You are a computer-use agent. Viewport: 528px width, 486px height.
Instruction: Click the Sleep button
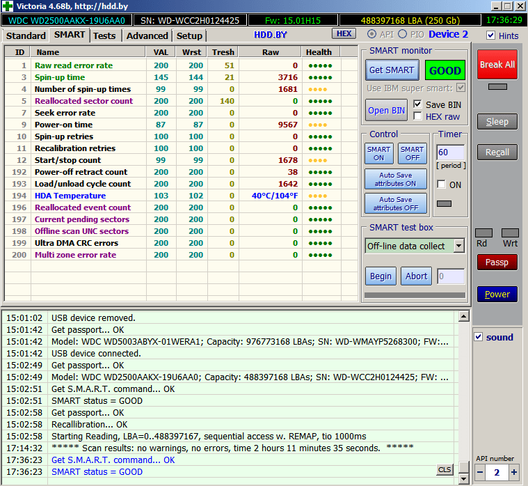(x=497, y=122)
